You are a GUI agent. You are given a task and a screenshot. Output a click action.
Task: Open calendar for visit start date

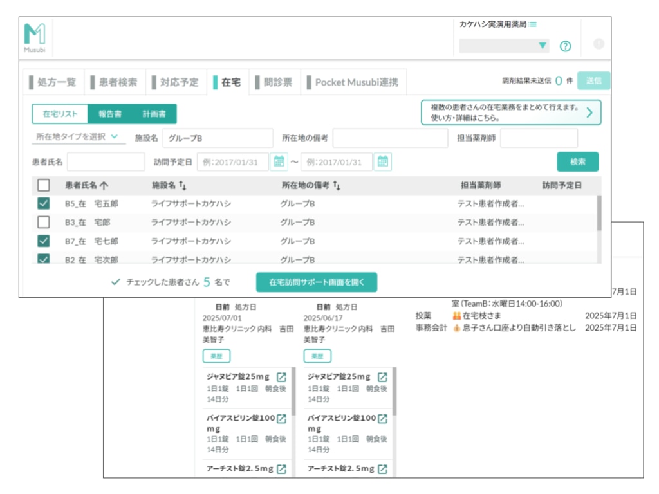tap(279, 162)
